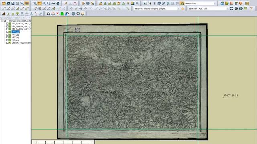Screen dimensions: 257x144
Task: Select the Объекты созданные layer row
Action: [x=21, y=43]
